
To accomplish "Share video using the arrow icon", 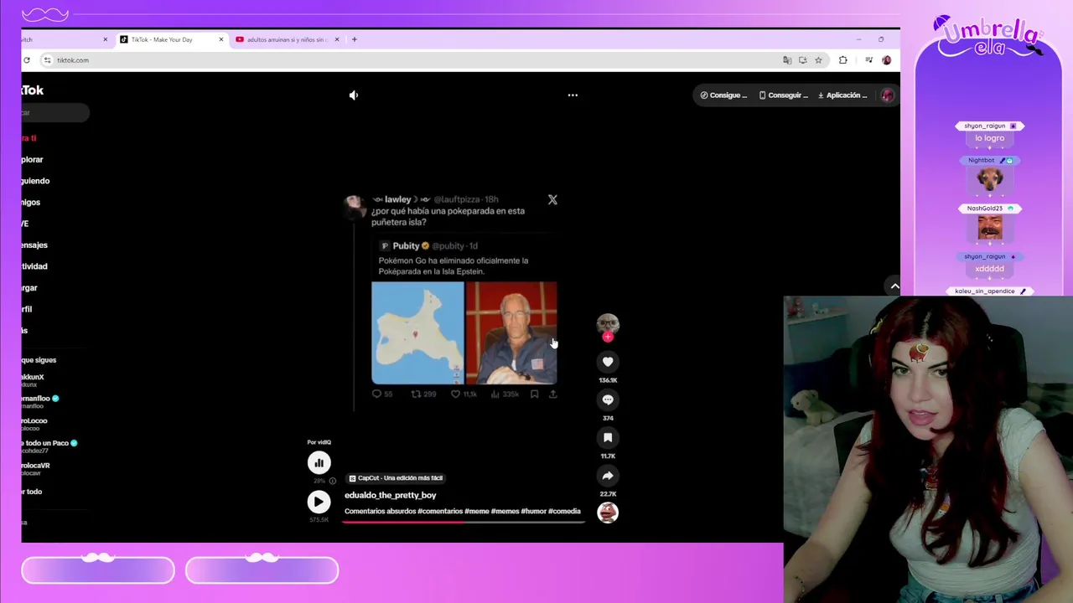I will click(608, 476).
